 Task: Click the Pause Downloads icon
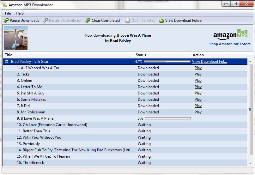[6, 21]
